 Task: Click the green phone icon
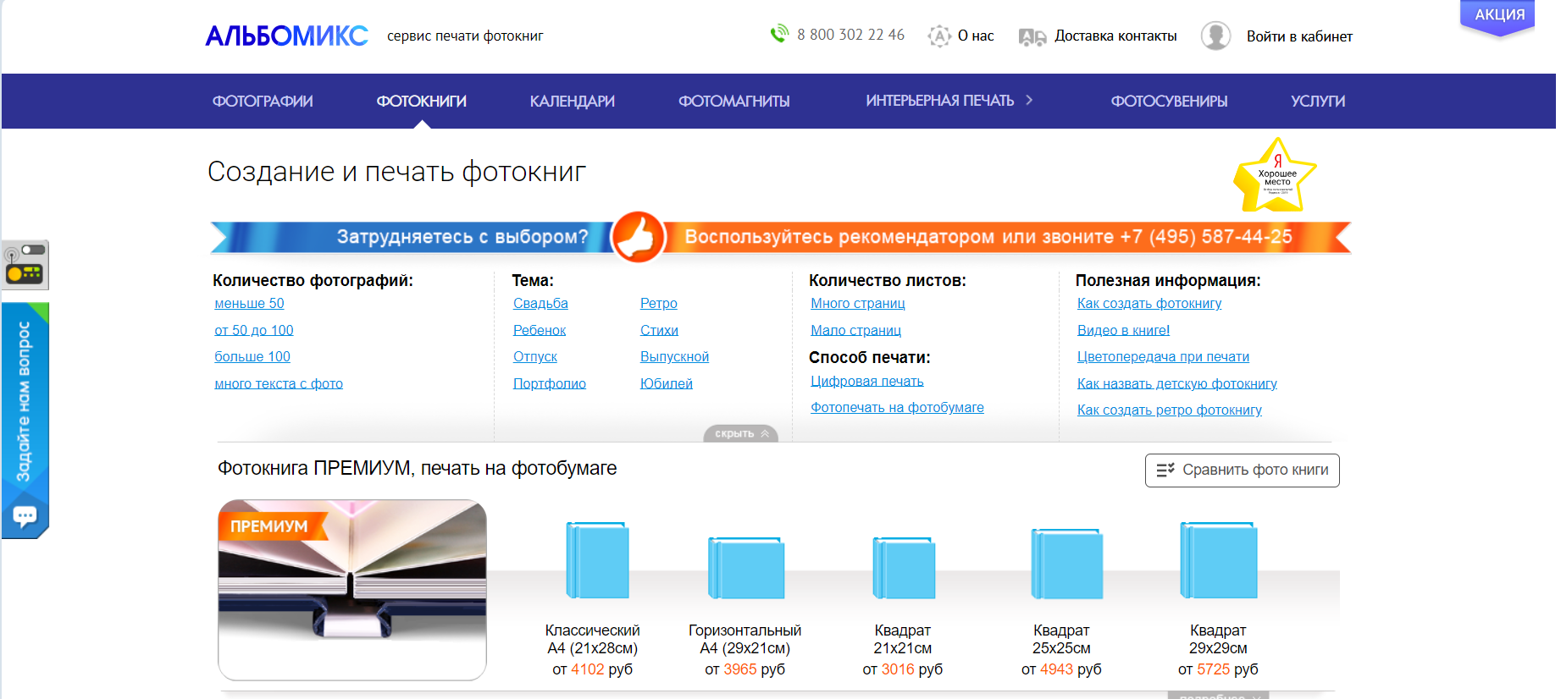pos(778,35)
